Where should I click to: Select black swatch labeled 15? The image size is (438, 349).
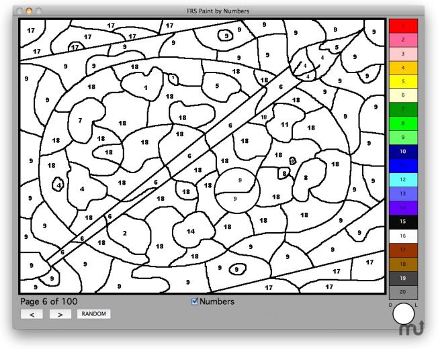pos(403,222)
